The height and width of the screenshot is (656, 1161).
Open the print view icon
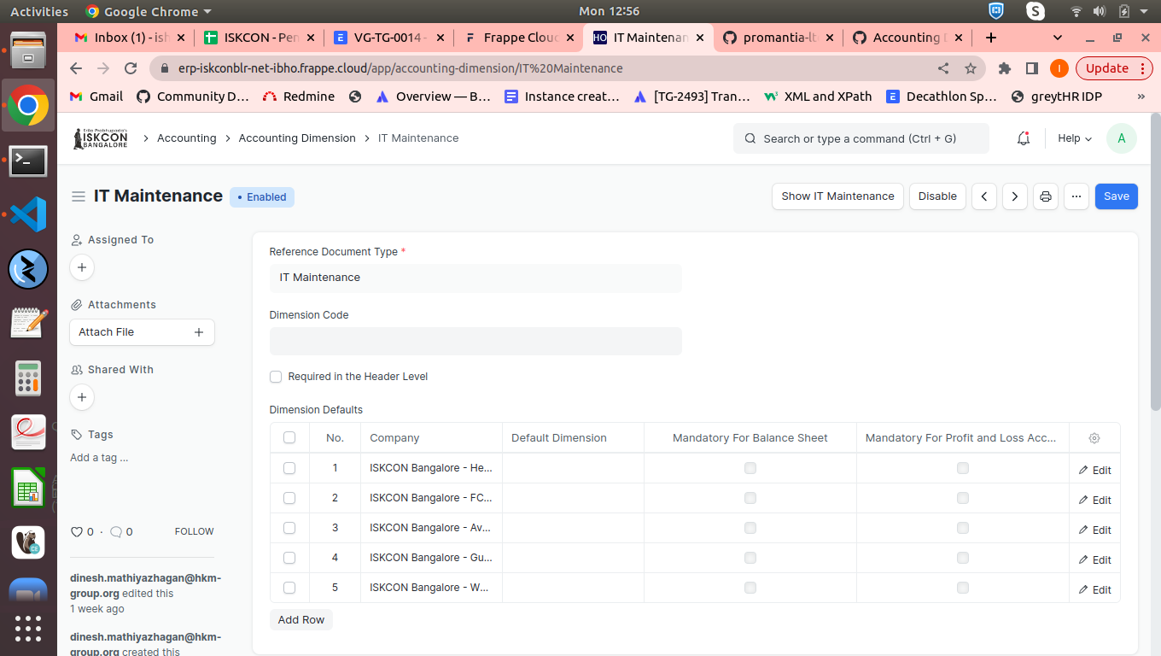coord(1045,196)
